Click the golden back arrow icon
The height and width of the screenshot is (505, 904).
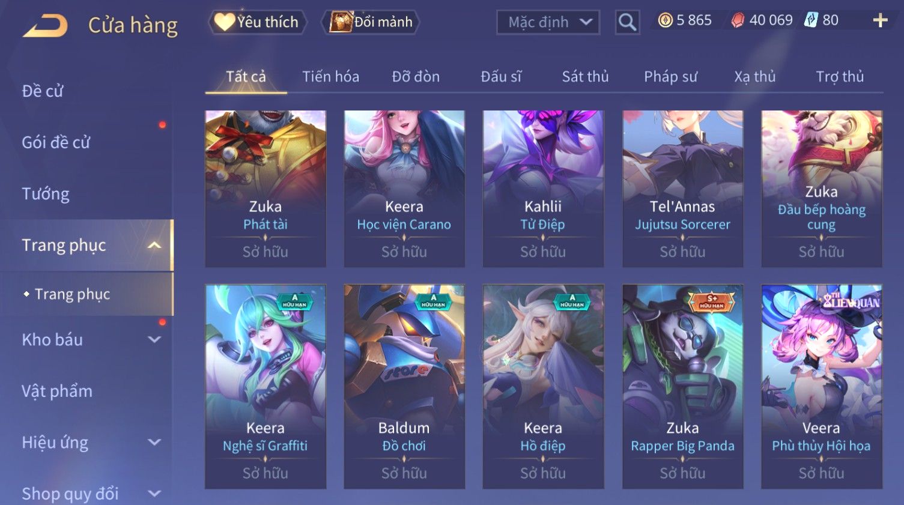click(45, 26)
